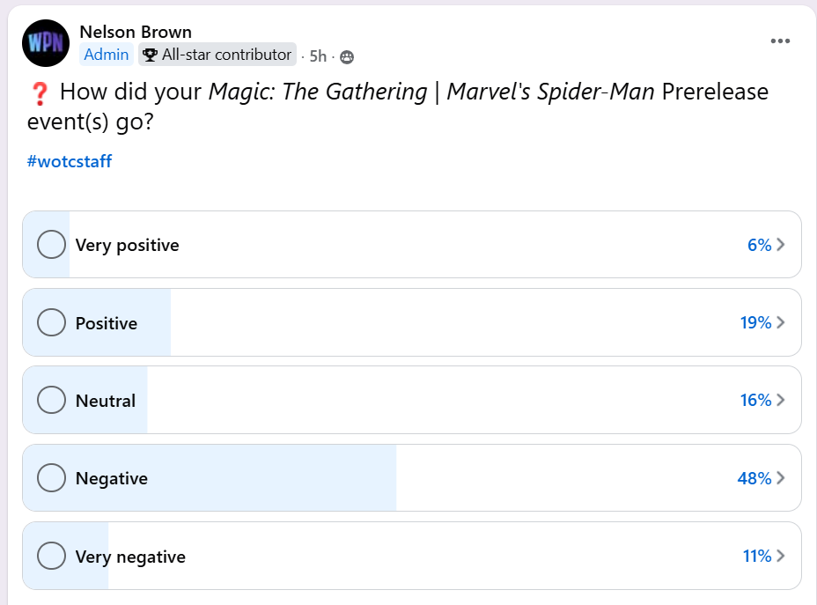Select the Very negative radio button
Viewport: 817px width, 605px height.
(x=52, y=557)
